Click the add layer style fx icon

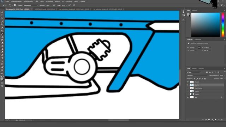click(x=206, y=120)
